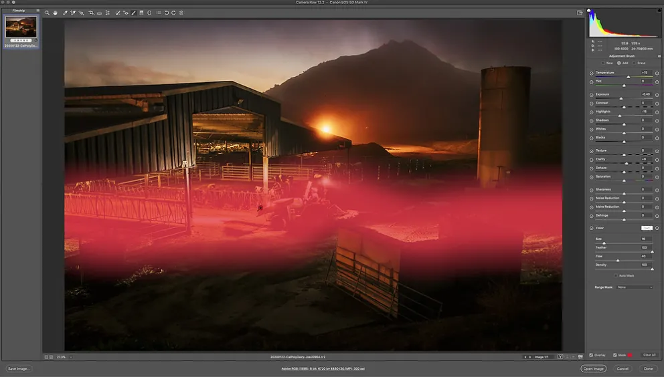Open the brush Color swatch picker
This screenshot has height=377, width=664.
647,228
